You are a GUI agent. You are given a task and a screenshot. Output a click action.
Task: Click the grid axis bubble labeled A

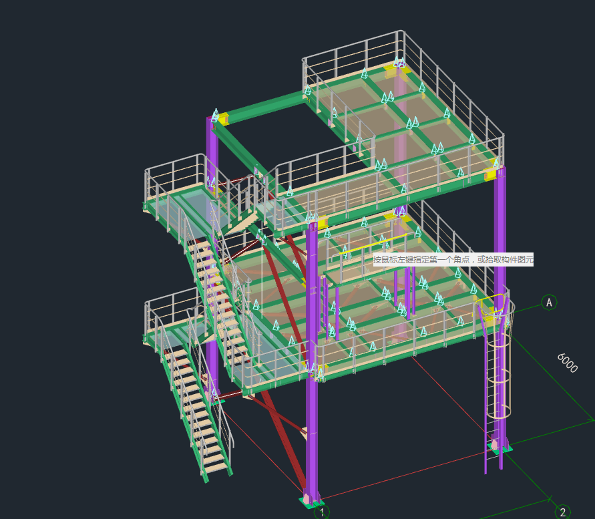pyautogui.click(x=549, y=302)
